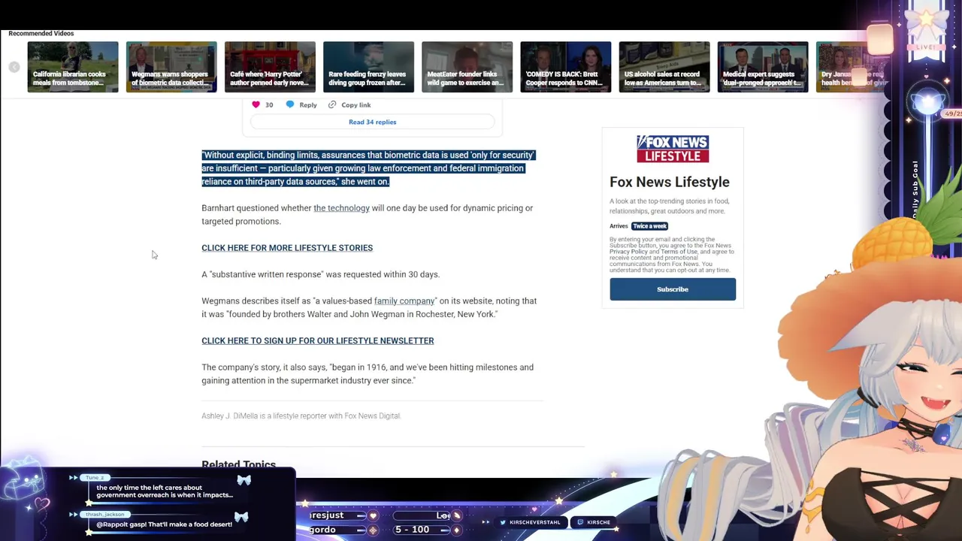
Task: Open the Terms of Use link in newsletter box
Action: click(x=679, y=252)
